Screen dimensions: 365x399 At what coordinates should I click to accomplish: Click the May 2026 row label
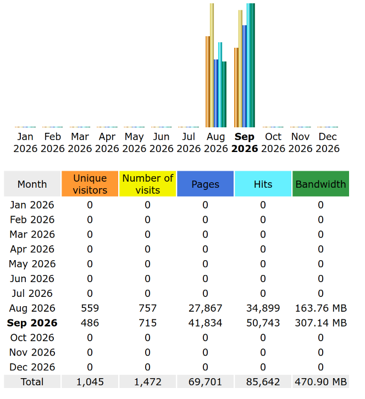(x=32, y=264)
